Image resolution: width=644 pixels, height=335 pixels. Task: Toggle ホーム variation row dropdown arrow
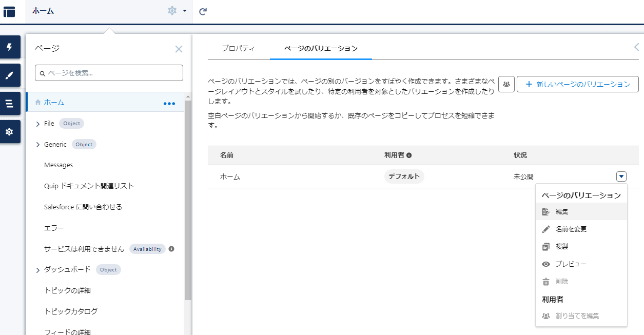pyautogui.click(x=621, y=176)
